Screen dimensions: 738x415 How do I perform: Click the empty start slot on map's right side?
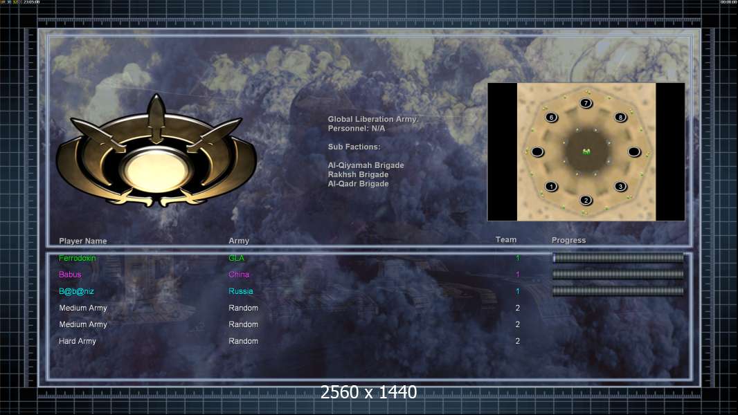[x=634, y=151]
